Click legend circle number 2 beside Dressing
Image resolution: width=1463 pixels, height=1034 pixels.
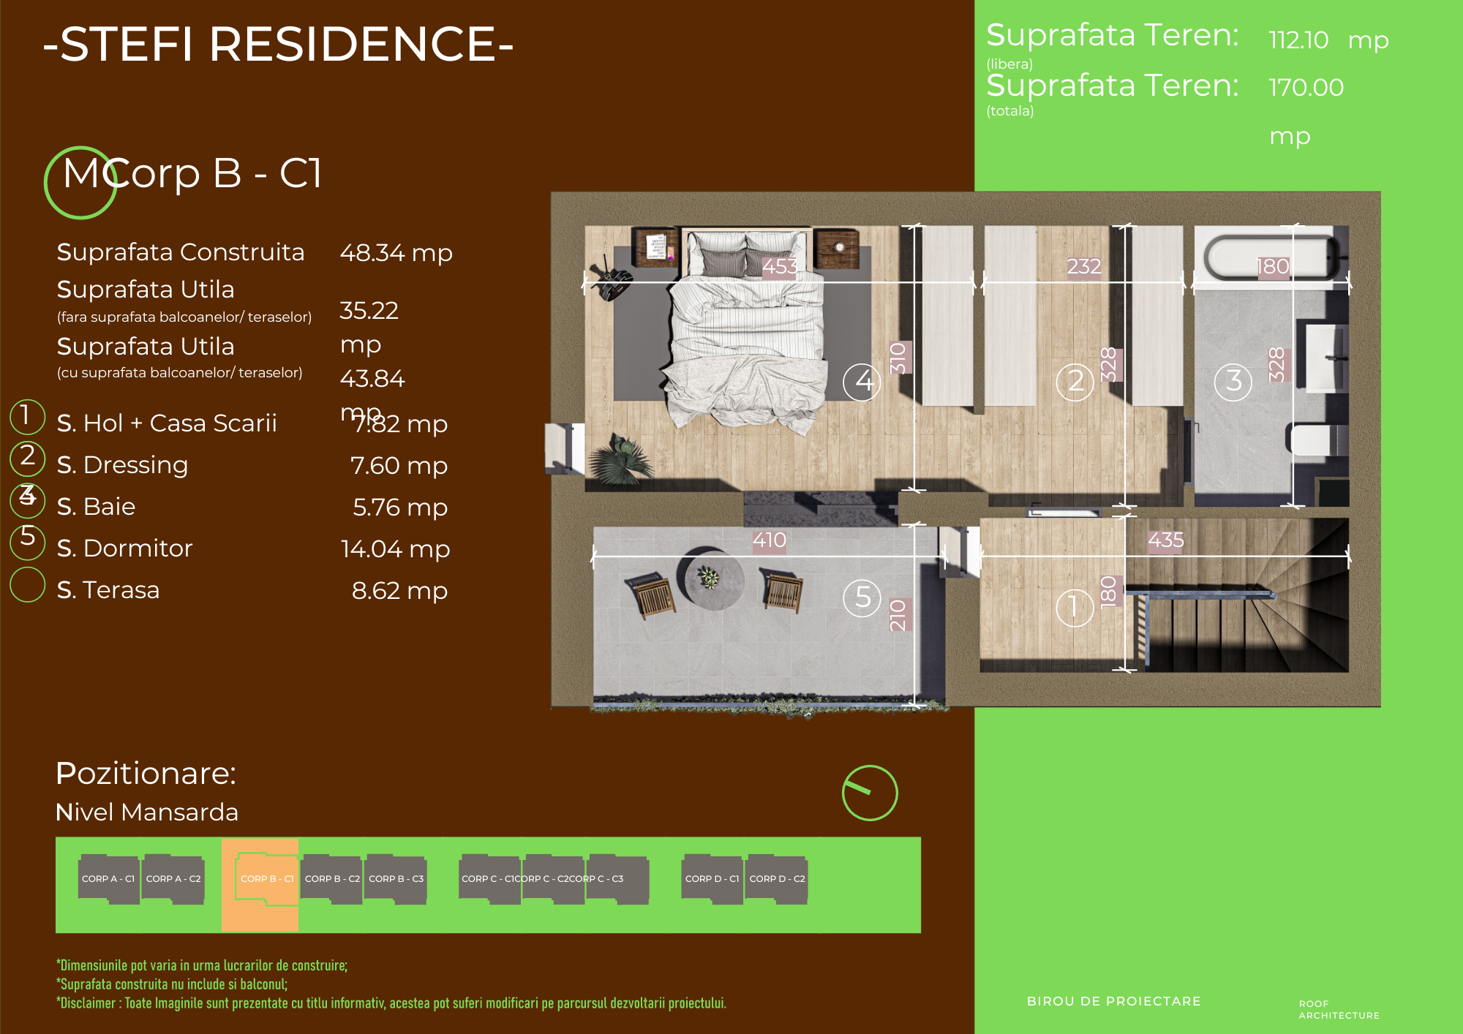(28, 457)
